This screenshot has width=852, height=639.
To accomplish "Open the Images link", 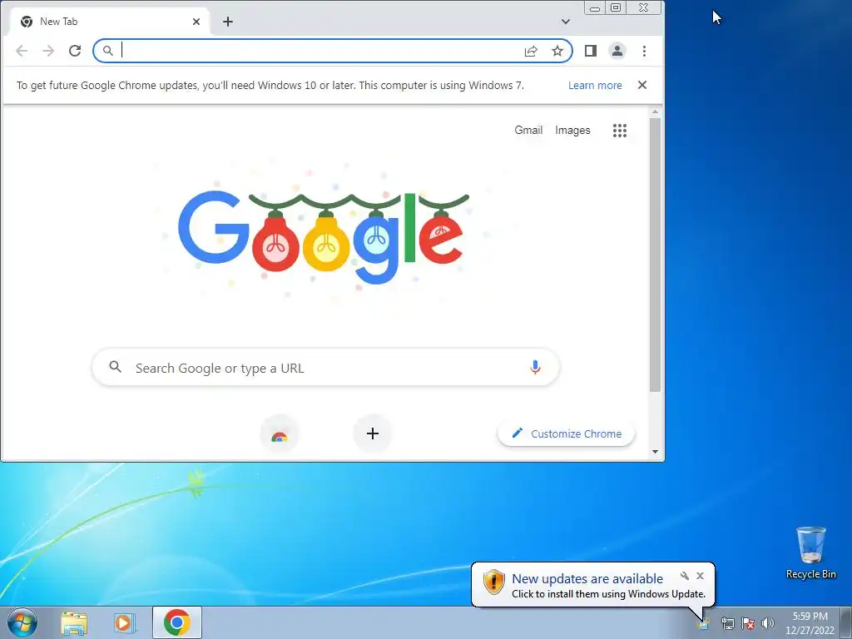I will [x=572, y=131].
